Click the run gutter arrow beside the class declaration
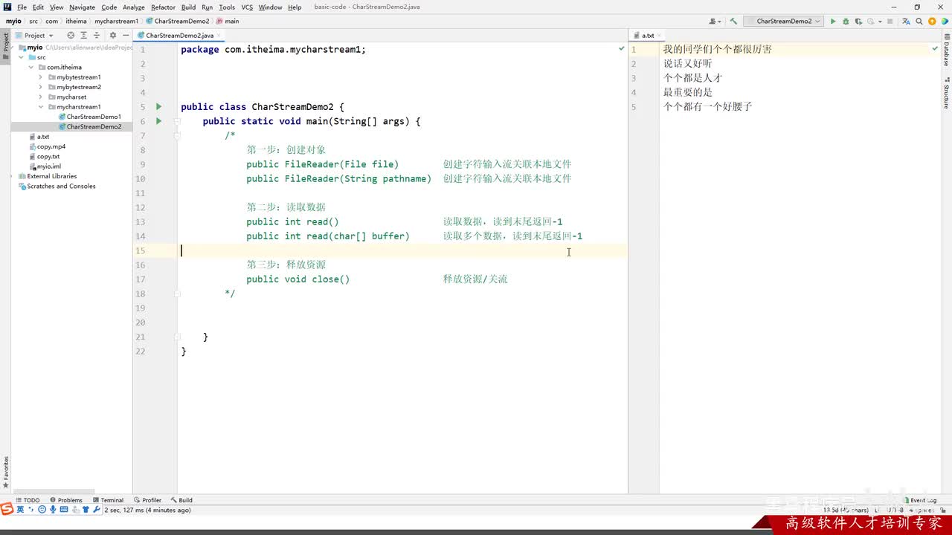The height and width of the screenshot is (535, 952). click(x=158, y=107)
